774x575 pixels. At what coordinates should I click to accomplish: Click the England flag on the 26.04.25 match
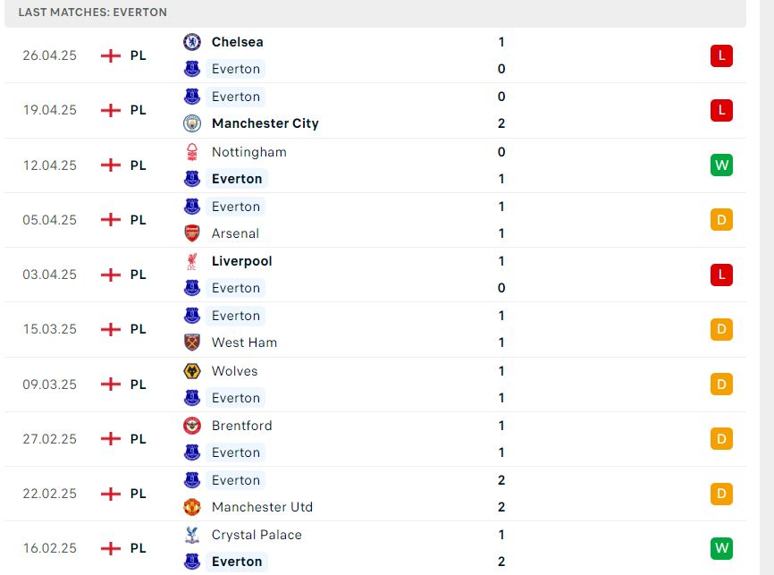coord(111,55)
